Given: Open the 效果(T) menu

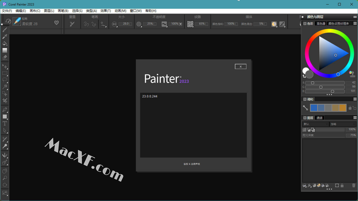Looking at the screenshot, I should (106, 11).
